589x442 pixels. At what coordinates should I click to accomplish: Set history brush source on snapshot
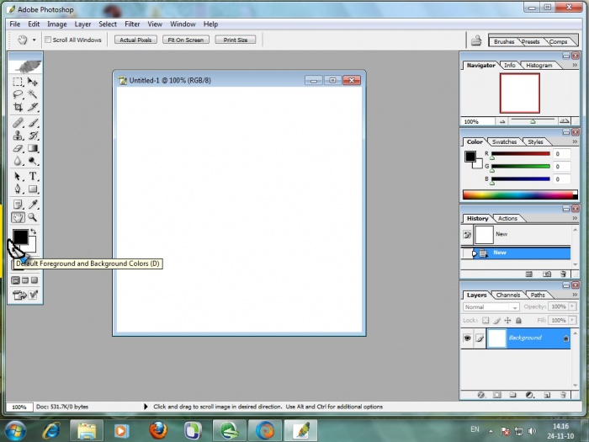[467, 235]
